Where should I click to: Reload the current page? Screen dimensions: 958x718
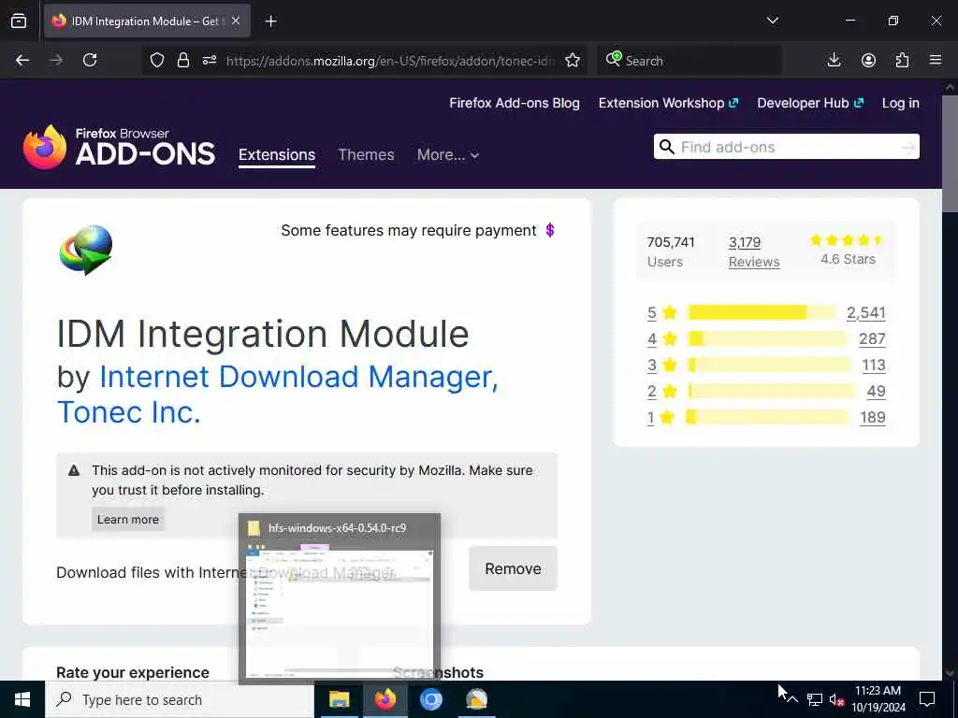point(90,60)
